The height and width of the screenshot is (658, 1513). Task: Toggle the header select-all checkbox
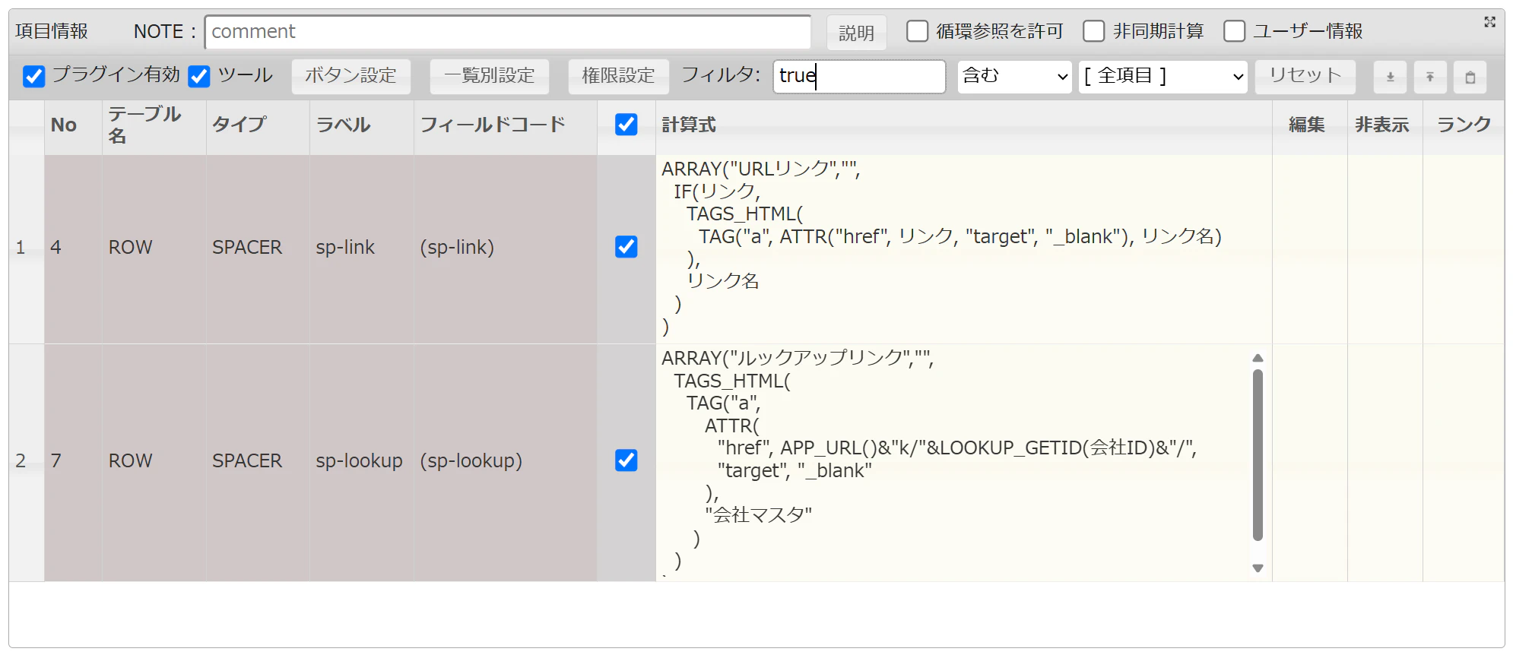pyautogui.click(x=626, y=125)
